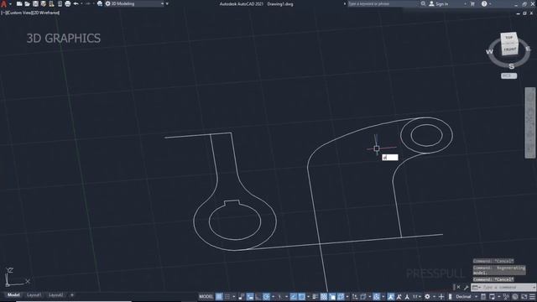Click the Annotation Monitor plus icon
The image size is (537, 302).
tap(441, 296)
